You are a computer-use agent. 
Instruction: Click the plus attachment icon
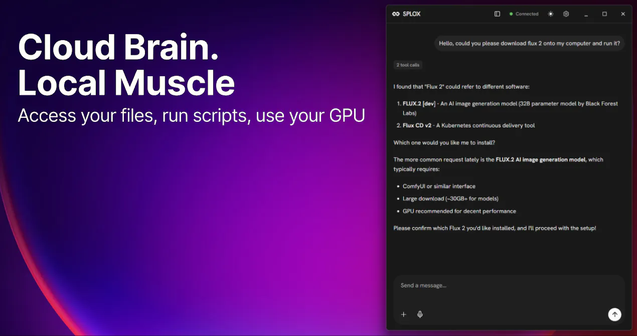(x=404, y=314)
